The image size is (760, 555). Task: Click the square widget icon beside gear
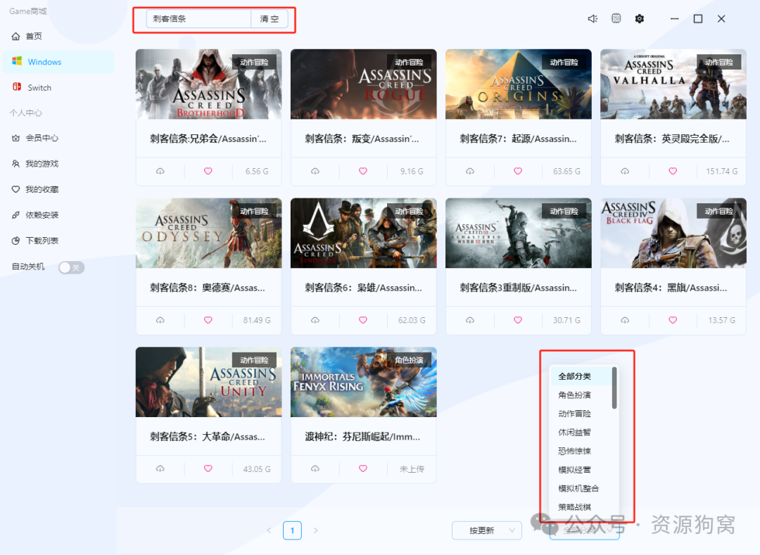616,18
